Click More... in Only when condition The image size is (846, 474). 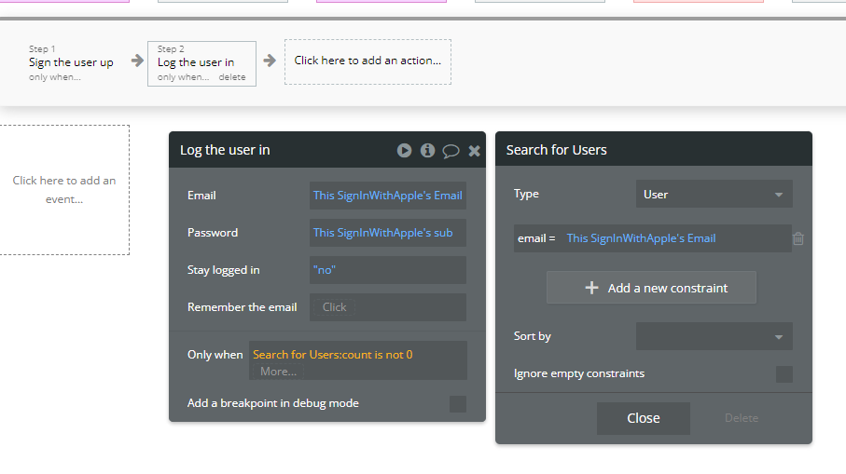(278, 371)
